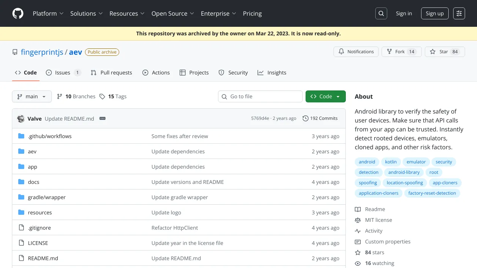
Task: Click the fork icon in Fork button
Action: point(389,52)
